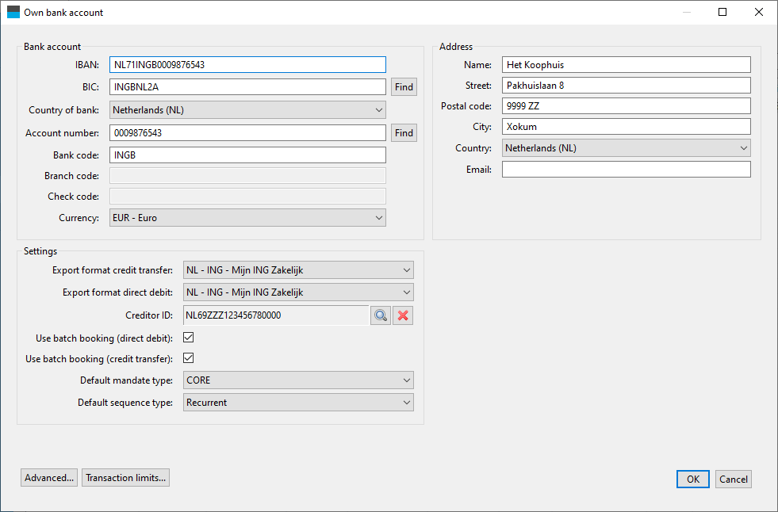The width and height of the screenshot is (778, 512).
Task: Click the 'Creditor ID:' label
Action: [149, 315]
